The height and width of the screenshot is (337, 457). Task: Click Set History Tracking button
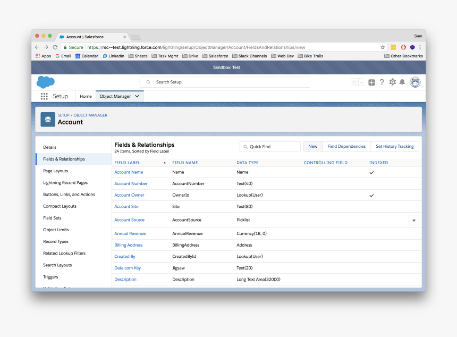395,146
